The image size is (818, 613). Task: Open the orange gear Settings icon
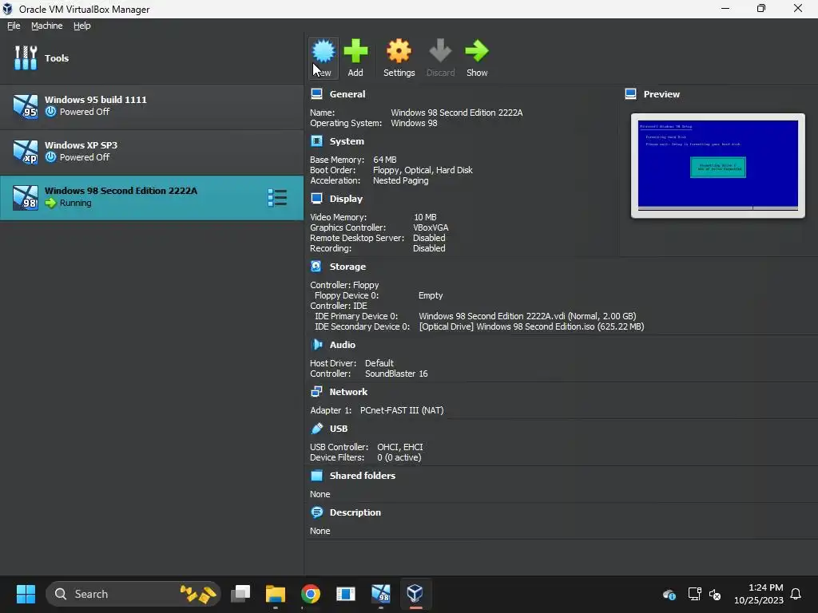(399, 51)
